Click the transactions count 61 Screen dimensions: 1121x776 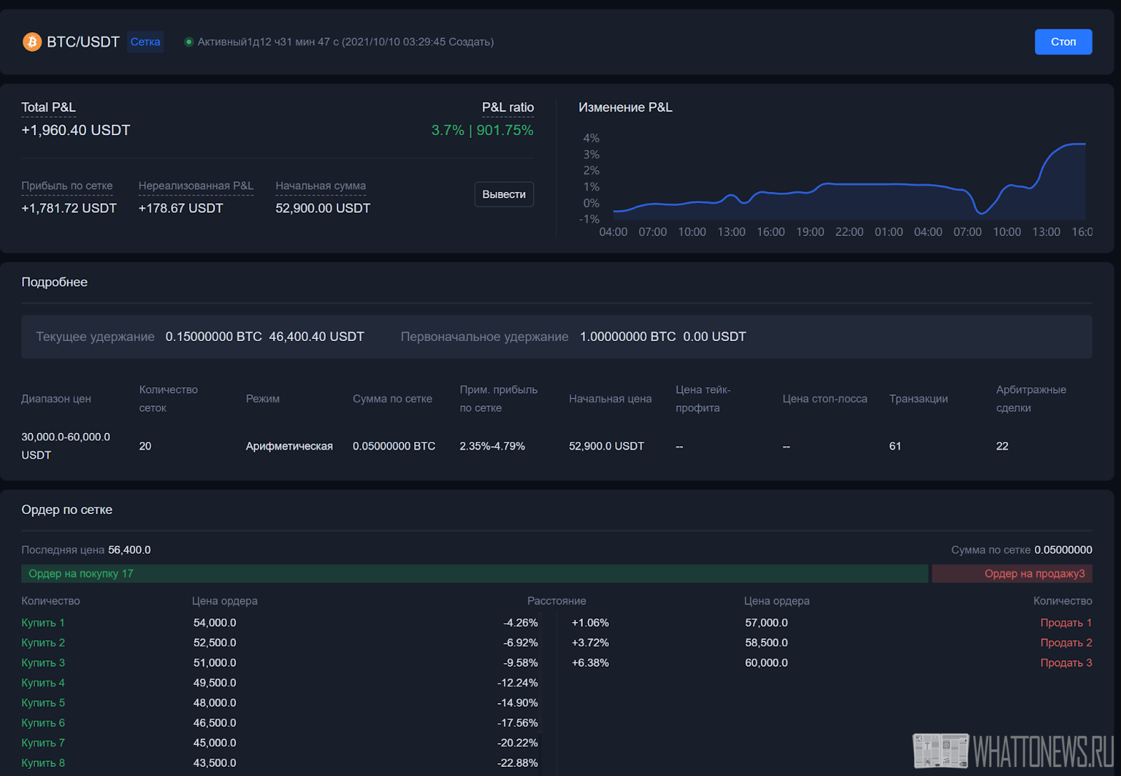coord(895,446)
